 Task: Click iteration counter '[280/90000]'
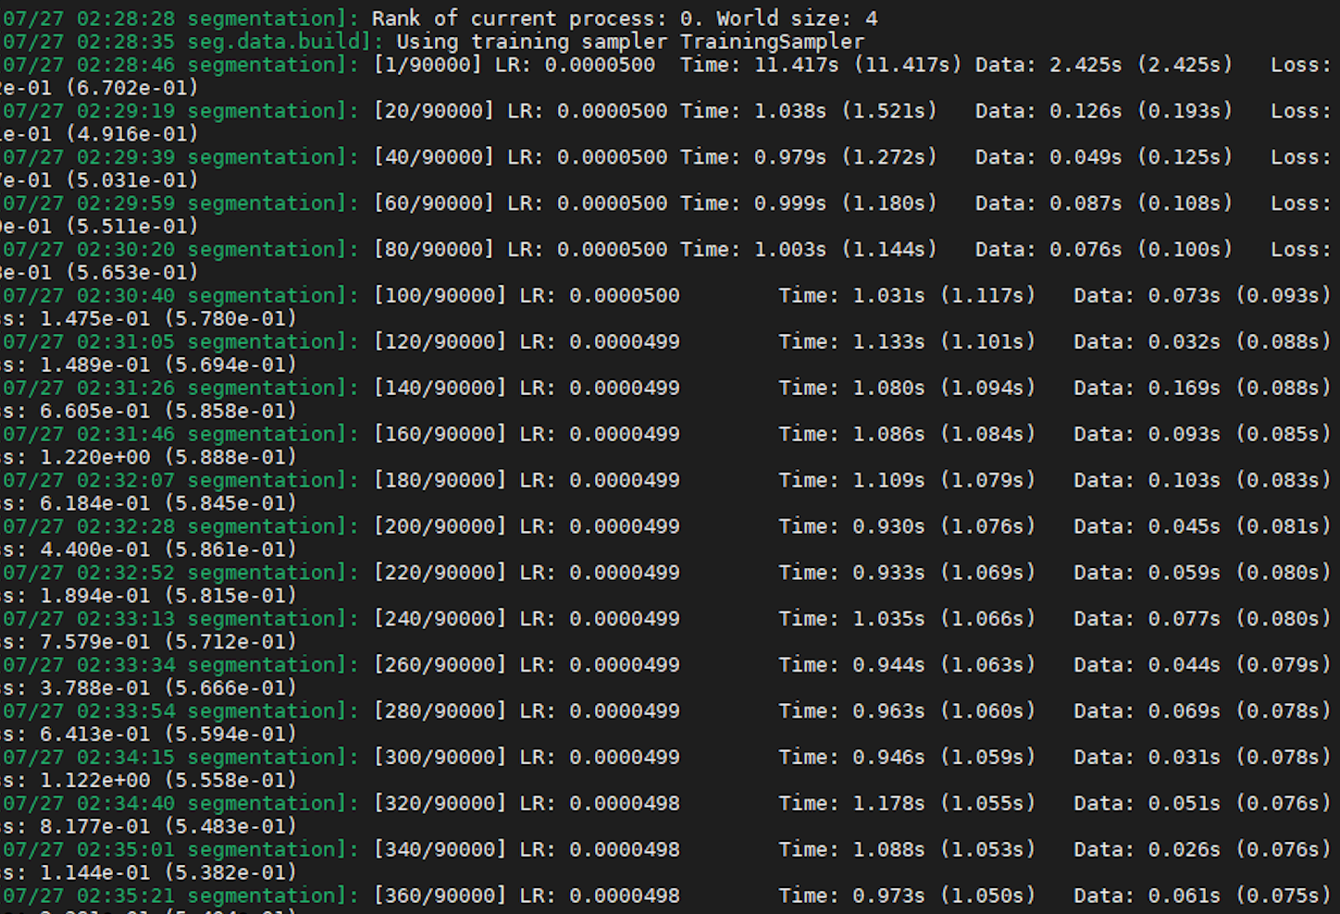click(440, 712)
